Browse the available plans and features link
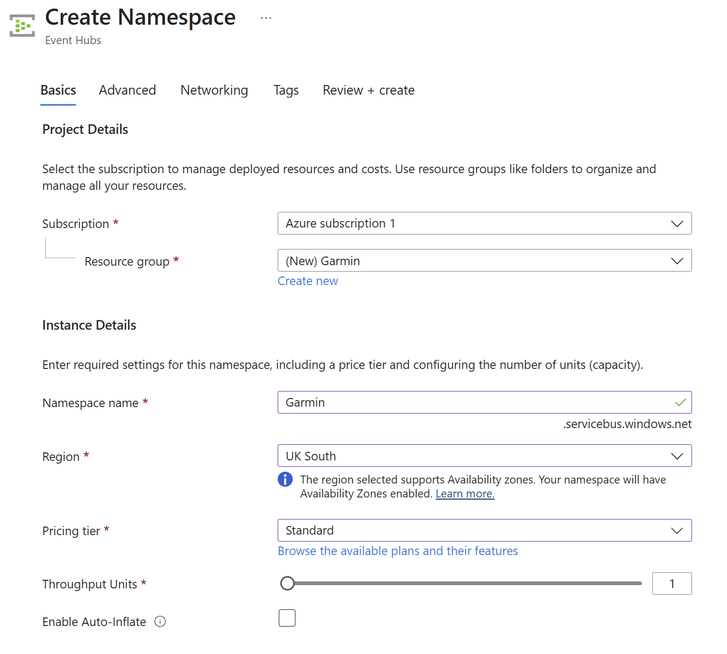This screenshot has height=654, width=727. (x=398, y=551)
